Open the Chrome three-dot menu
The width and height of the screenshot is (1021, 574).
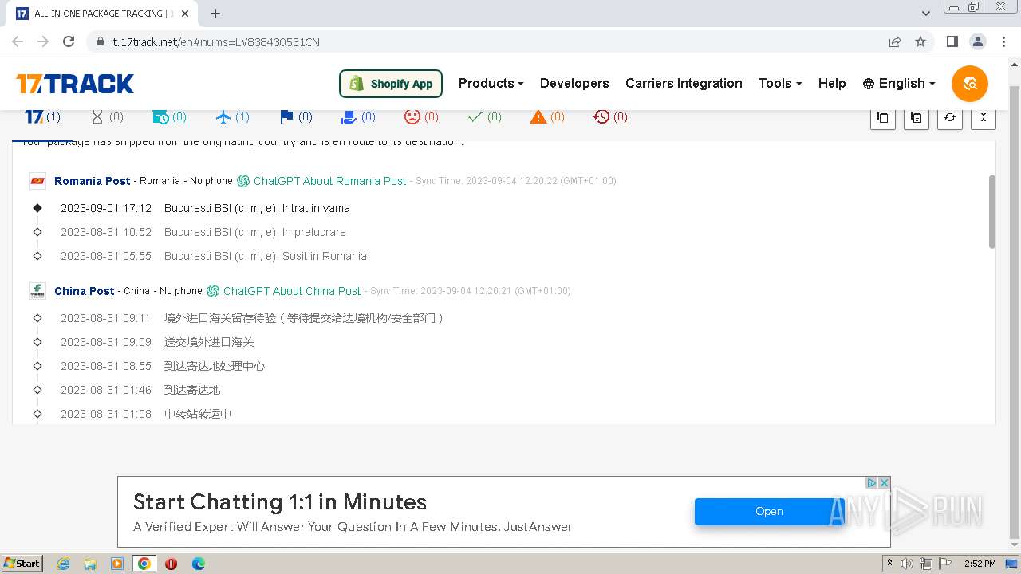coord(1003,41)
